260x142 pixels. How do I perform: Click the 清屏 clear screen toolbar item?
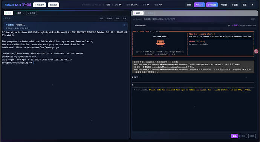coord(118,18)
